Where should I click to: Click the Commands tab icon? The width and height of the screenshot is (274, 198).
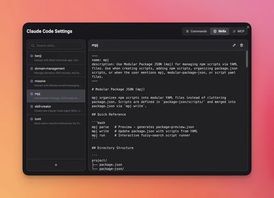pos(187,31)
